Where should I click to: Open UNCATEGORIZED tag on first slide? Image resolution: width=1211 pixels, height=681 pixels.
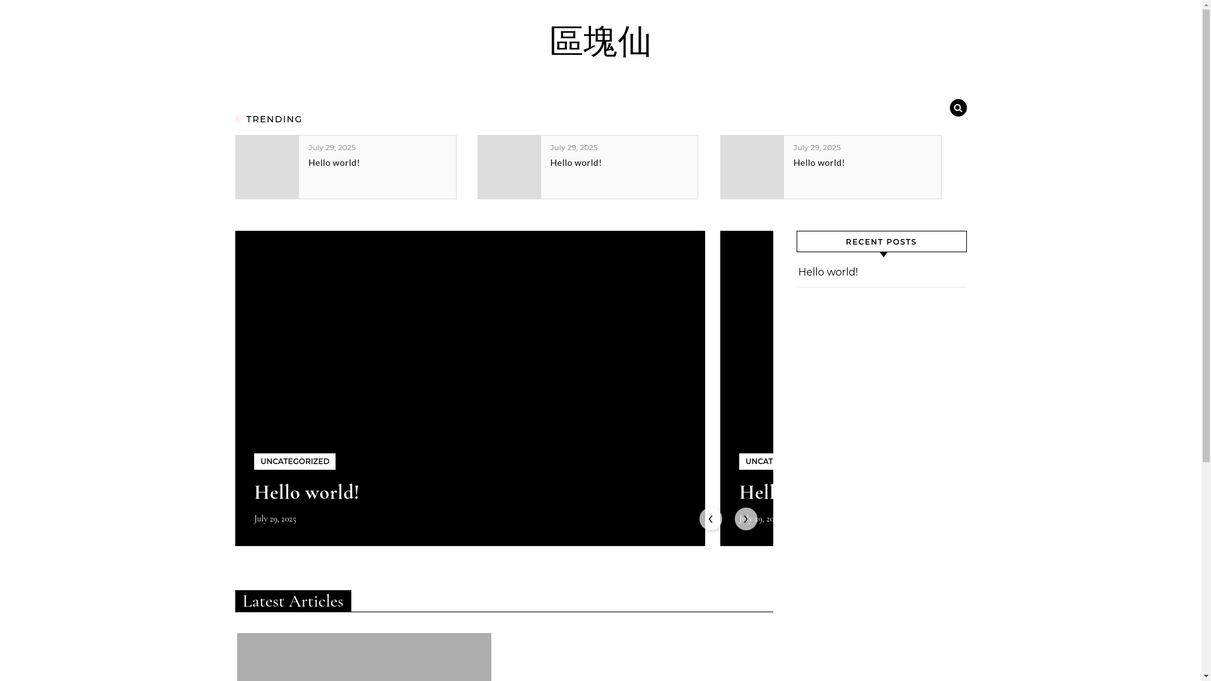(295, 462)
